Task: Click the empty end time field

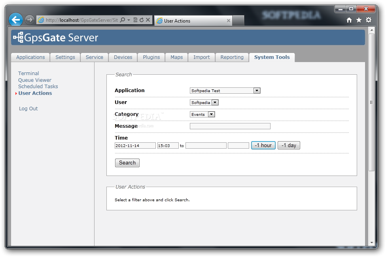Action: tap(238, 146)
